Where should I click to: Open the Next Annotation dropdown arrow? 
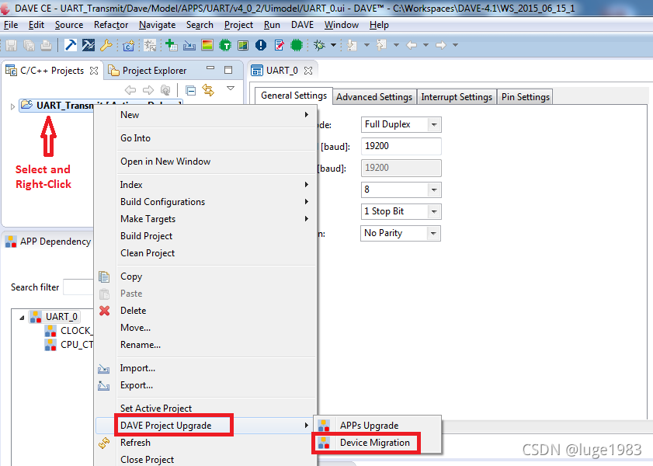(x=366, y=45)
